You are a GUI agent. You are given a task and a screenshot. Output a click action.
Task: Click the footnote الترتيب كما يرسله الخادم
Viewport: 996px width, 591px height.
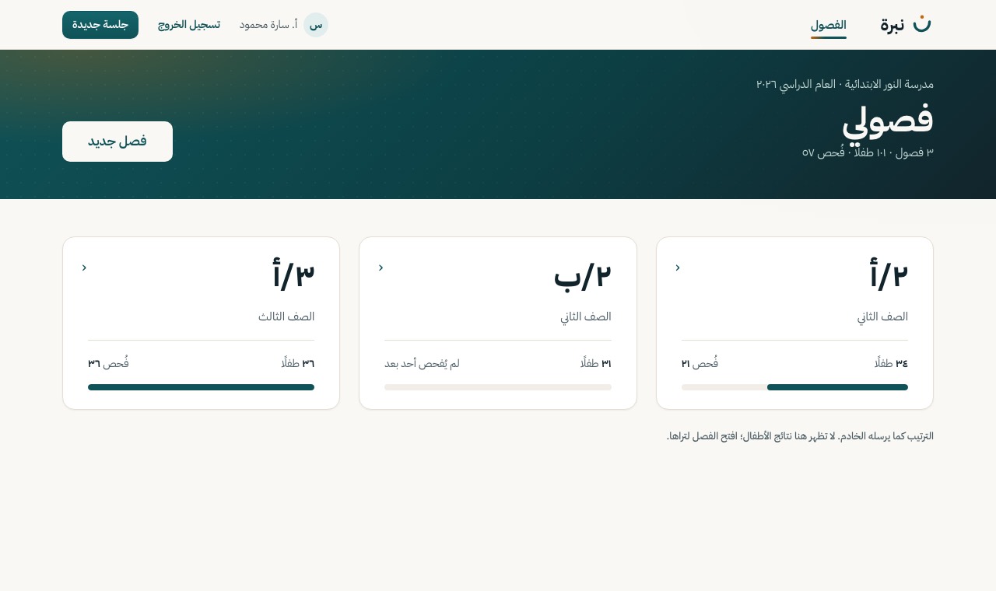tap(800, 436)
